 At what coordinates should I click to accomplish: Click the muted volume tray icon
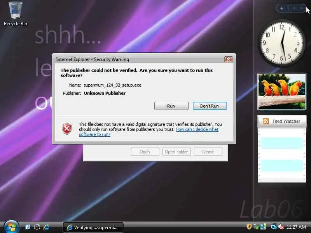click(x=281, y=226)
